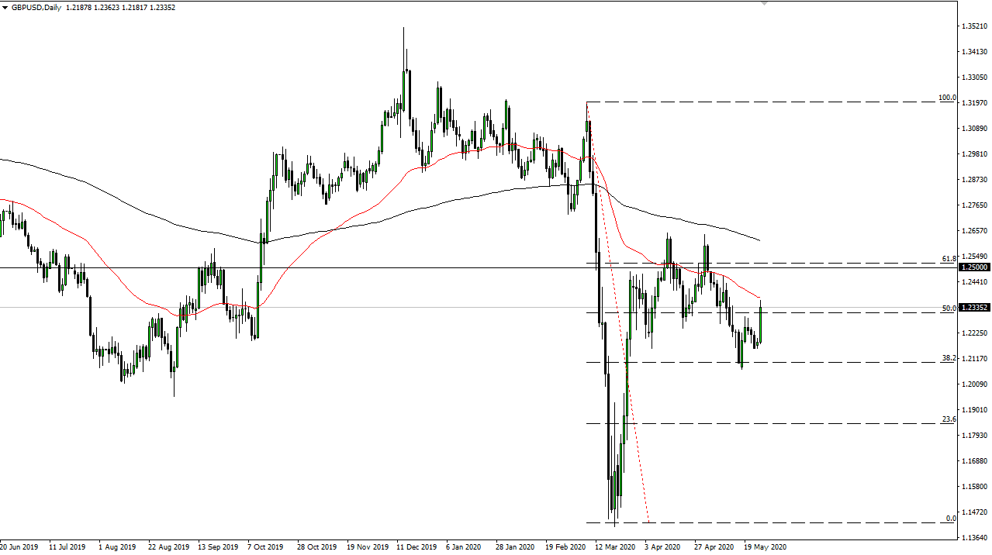Select the black 1.25000 price tag
The image size is (992, 555).
[974, 267]
